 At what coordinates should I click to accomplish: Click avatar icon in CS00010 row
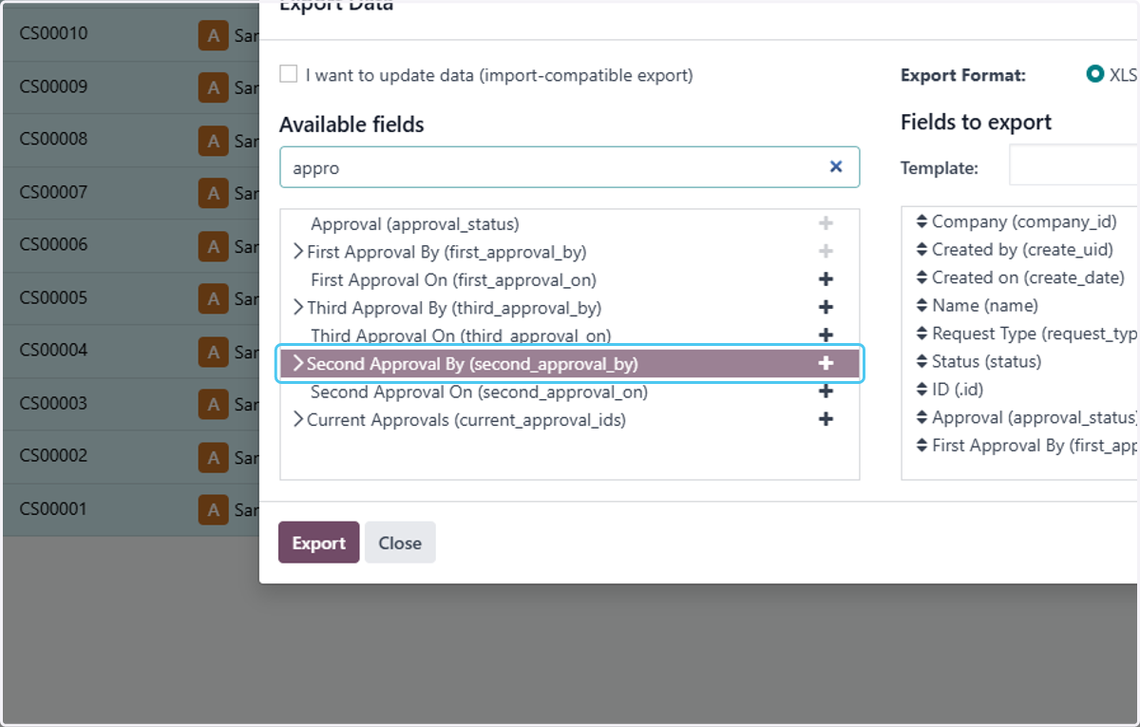coord(213,35)
